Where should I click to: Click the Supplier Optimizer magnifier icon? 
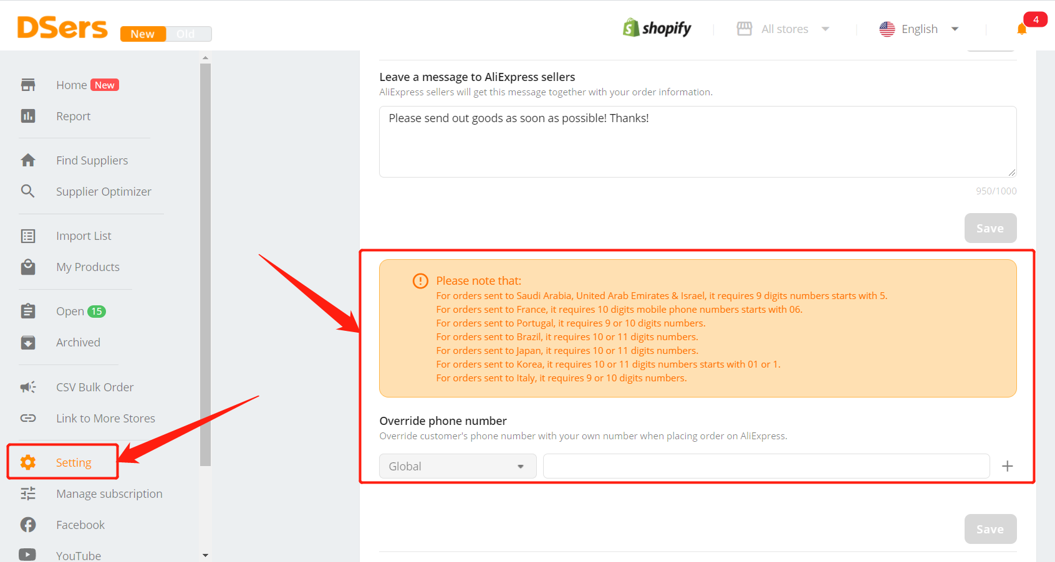(x=28, y=191)
